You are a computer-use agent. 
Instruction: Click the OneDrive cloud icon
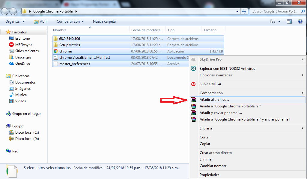pyautogui.click(x=11, y=64)
